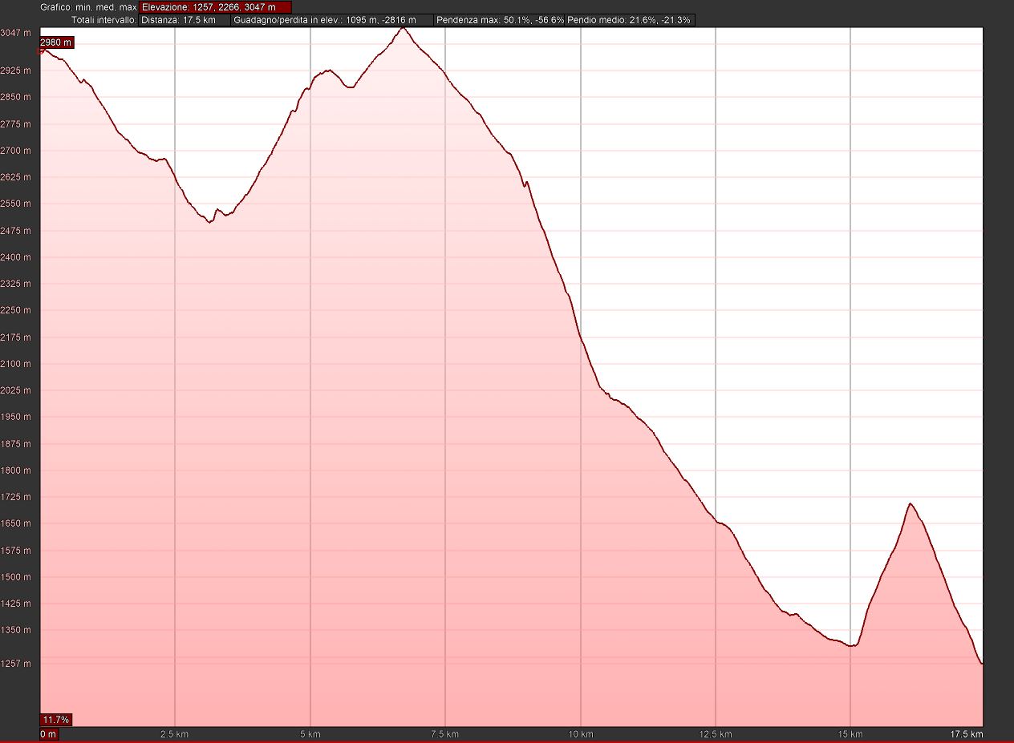
Task: Click the start point marker on the profile
Action: point(42,50)
